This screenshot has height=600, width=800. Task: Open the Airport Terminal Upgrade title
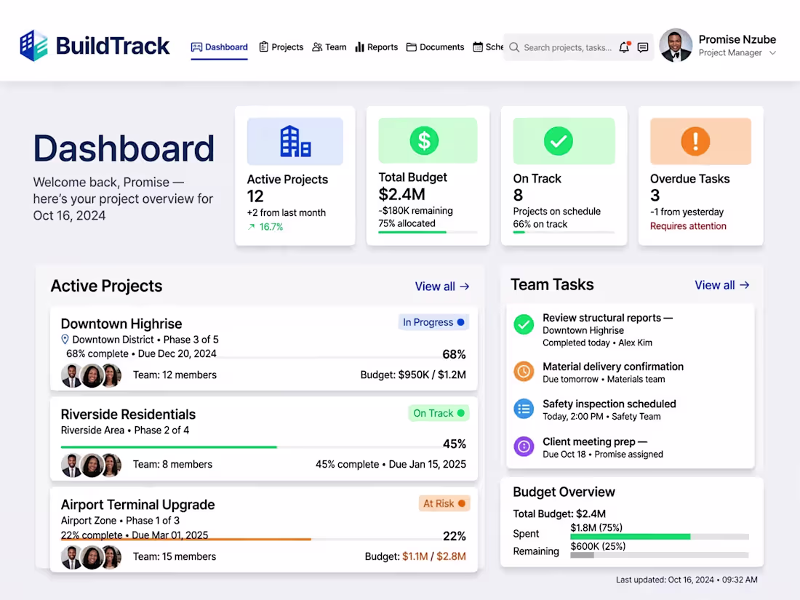pyautogui.click(x=137, y=505)
